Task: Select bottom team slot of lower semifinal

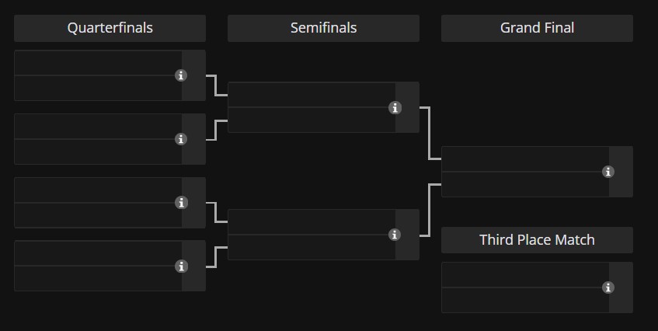Action: tap(312, 247)
